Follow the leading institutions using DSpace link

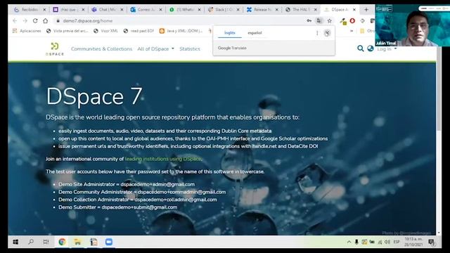164,159
